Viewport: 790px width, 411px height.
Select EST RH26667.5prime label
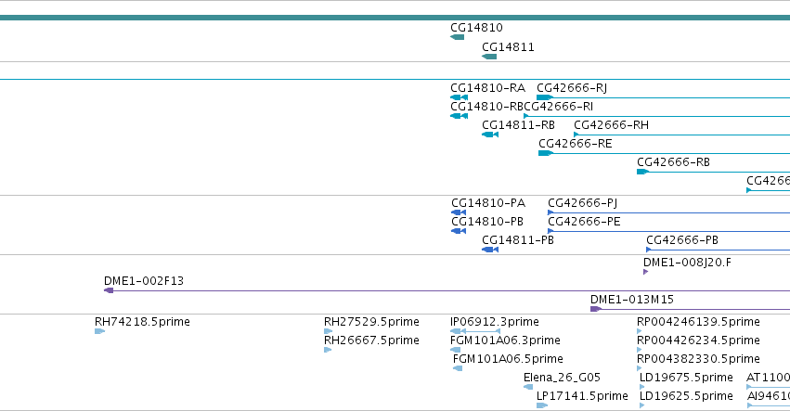[x=371, y=340]
